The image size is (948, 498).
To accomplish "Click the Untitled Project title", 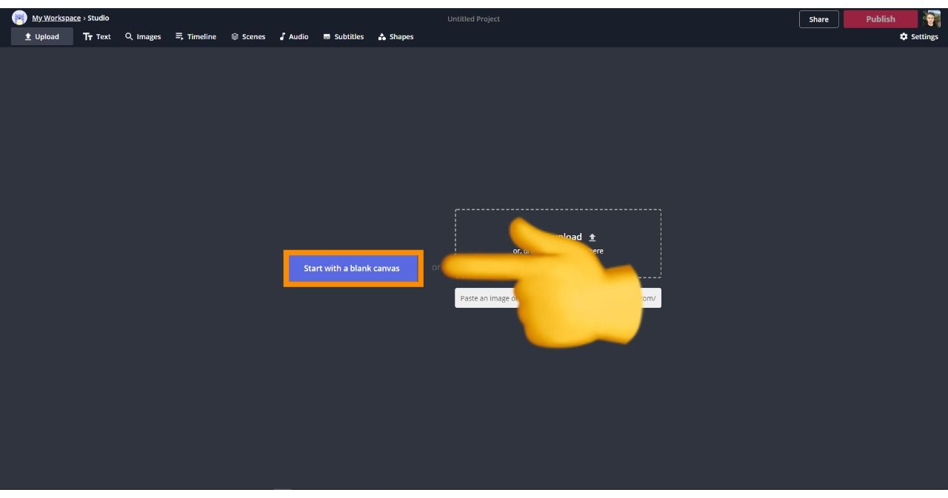I will 473,19.
